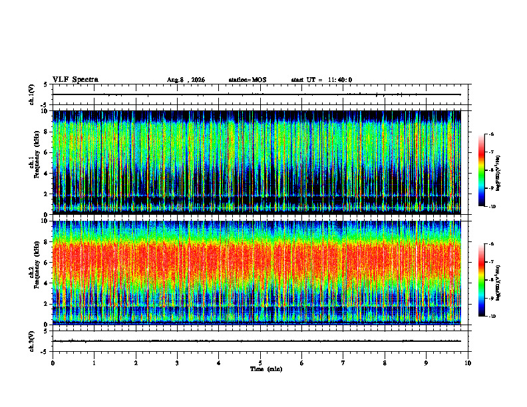
Task: Click the ch.3 voltage waveform trace
Action: pos(257,341)
